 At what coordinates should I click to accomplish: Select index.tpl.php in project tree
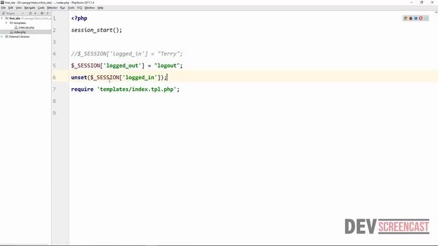point(26,27)
